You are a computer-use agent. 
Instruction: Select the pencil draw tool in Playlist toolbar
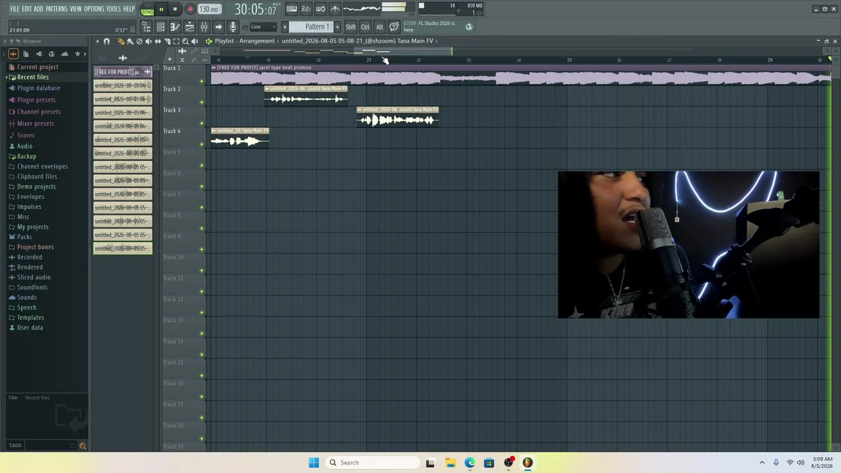[121, 41]
